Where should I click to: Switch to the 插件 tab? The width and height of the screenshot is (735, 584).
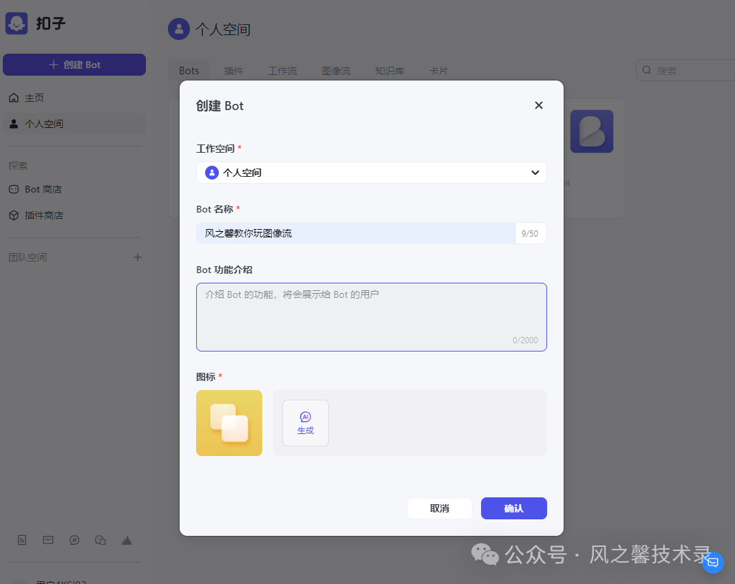tap(233, 71)
